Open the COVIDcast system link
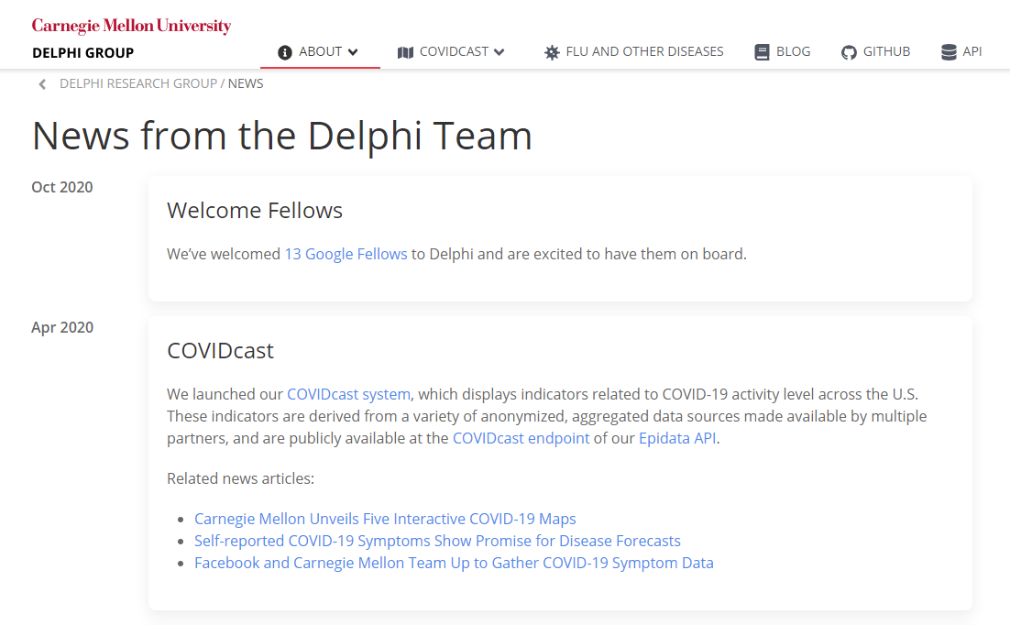The image size is (1010, 625). (348, 394)
